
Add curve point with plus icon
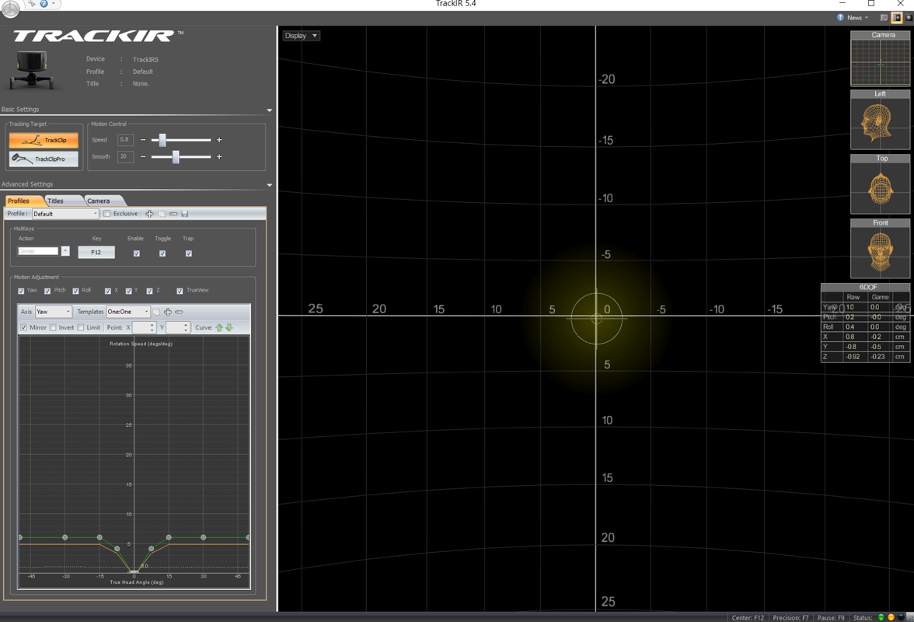point(168,312)
